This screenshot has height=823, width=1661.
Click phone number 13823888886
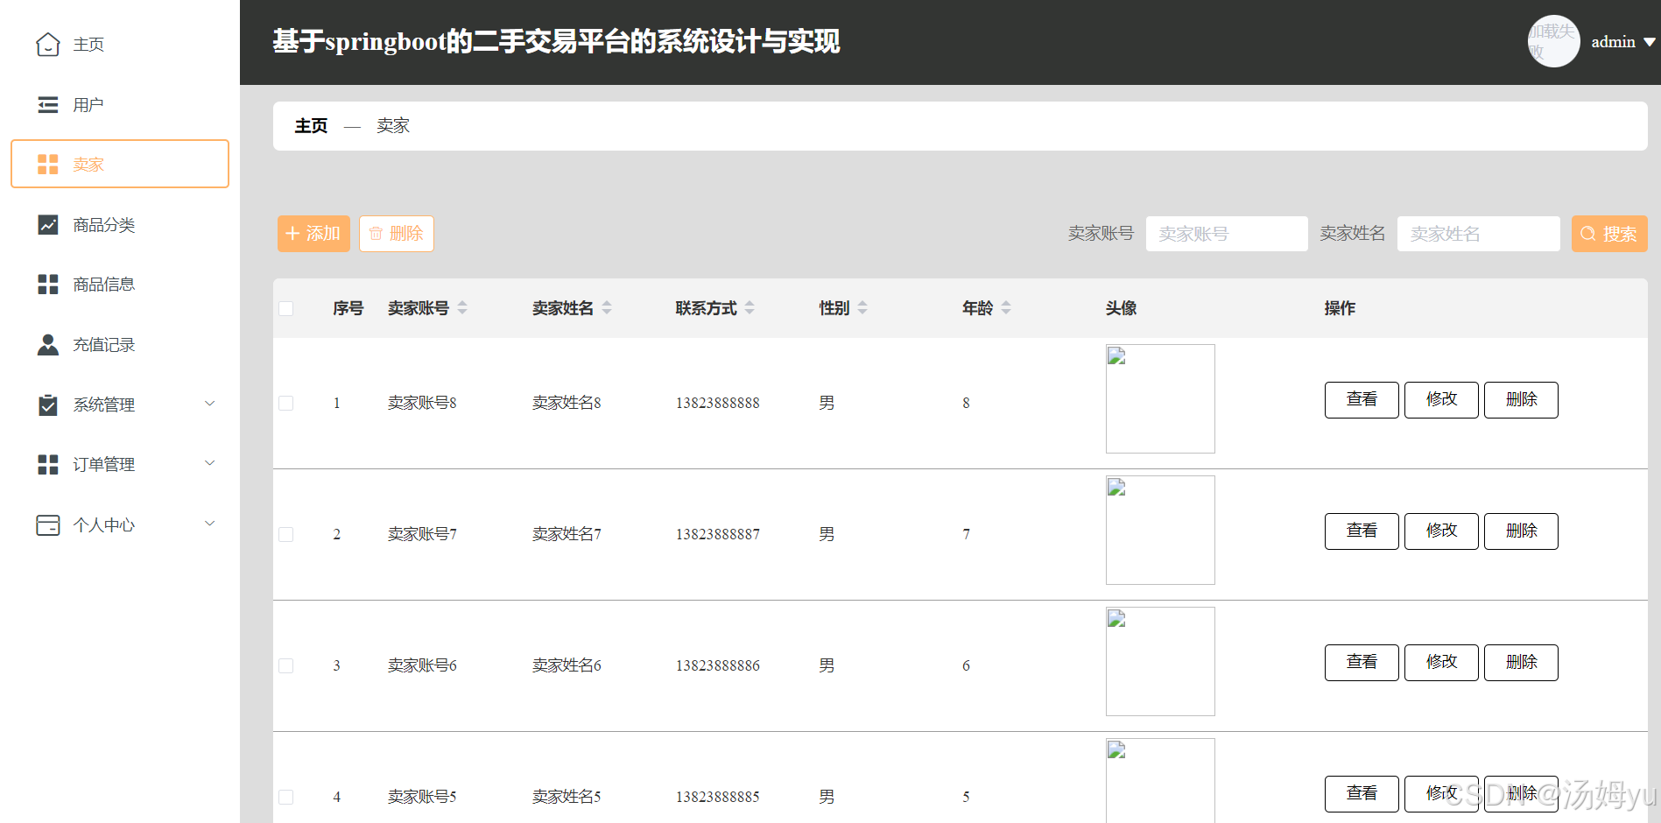click(717, 665)
